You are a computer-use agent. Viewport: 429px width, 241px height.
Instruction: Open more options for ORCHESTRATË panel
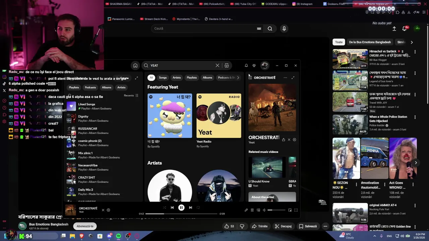(x=285, y=78)
